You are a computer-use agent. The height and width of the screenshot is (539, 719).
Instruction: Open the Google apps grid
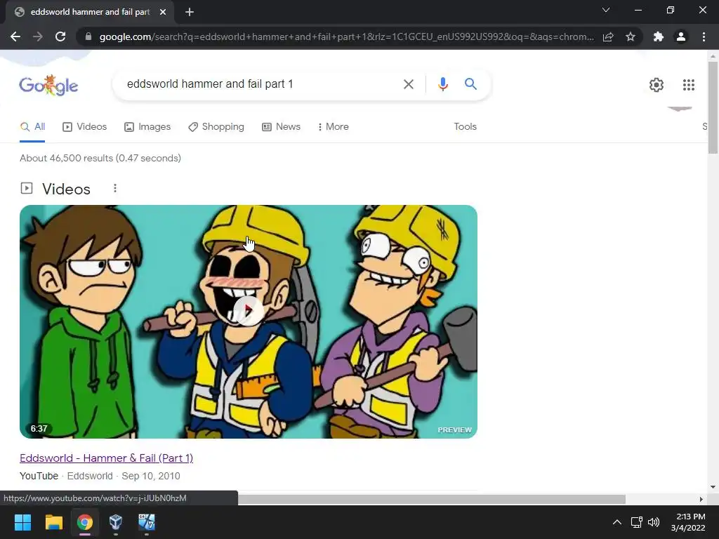pos(688,85)
